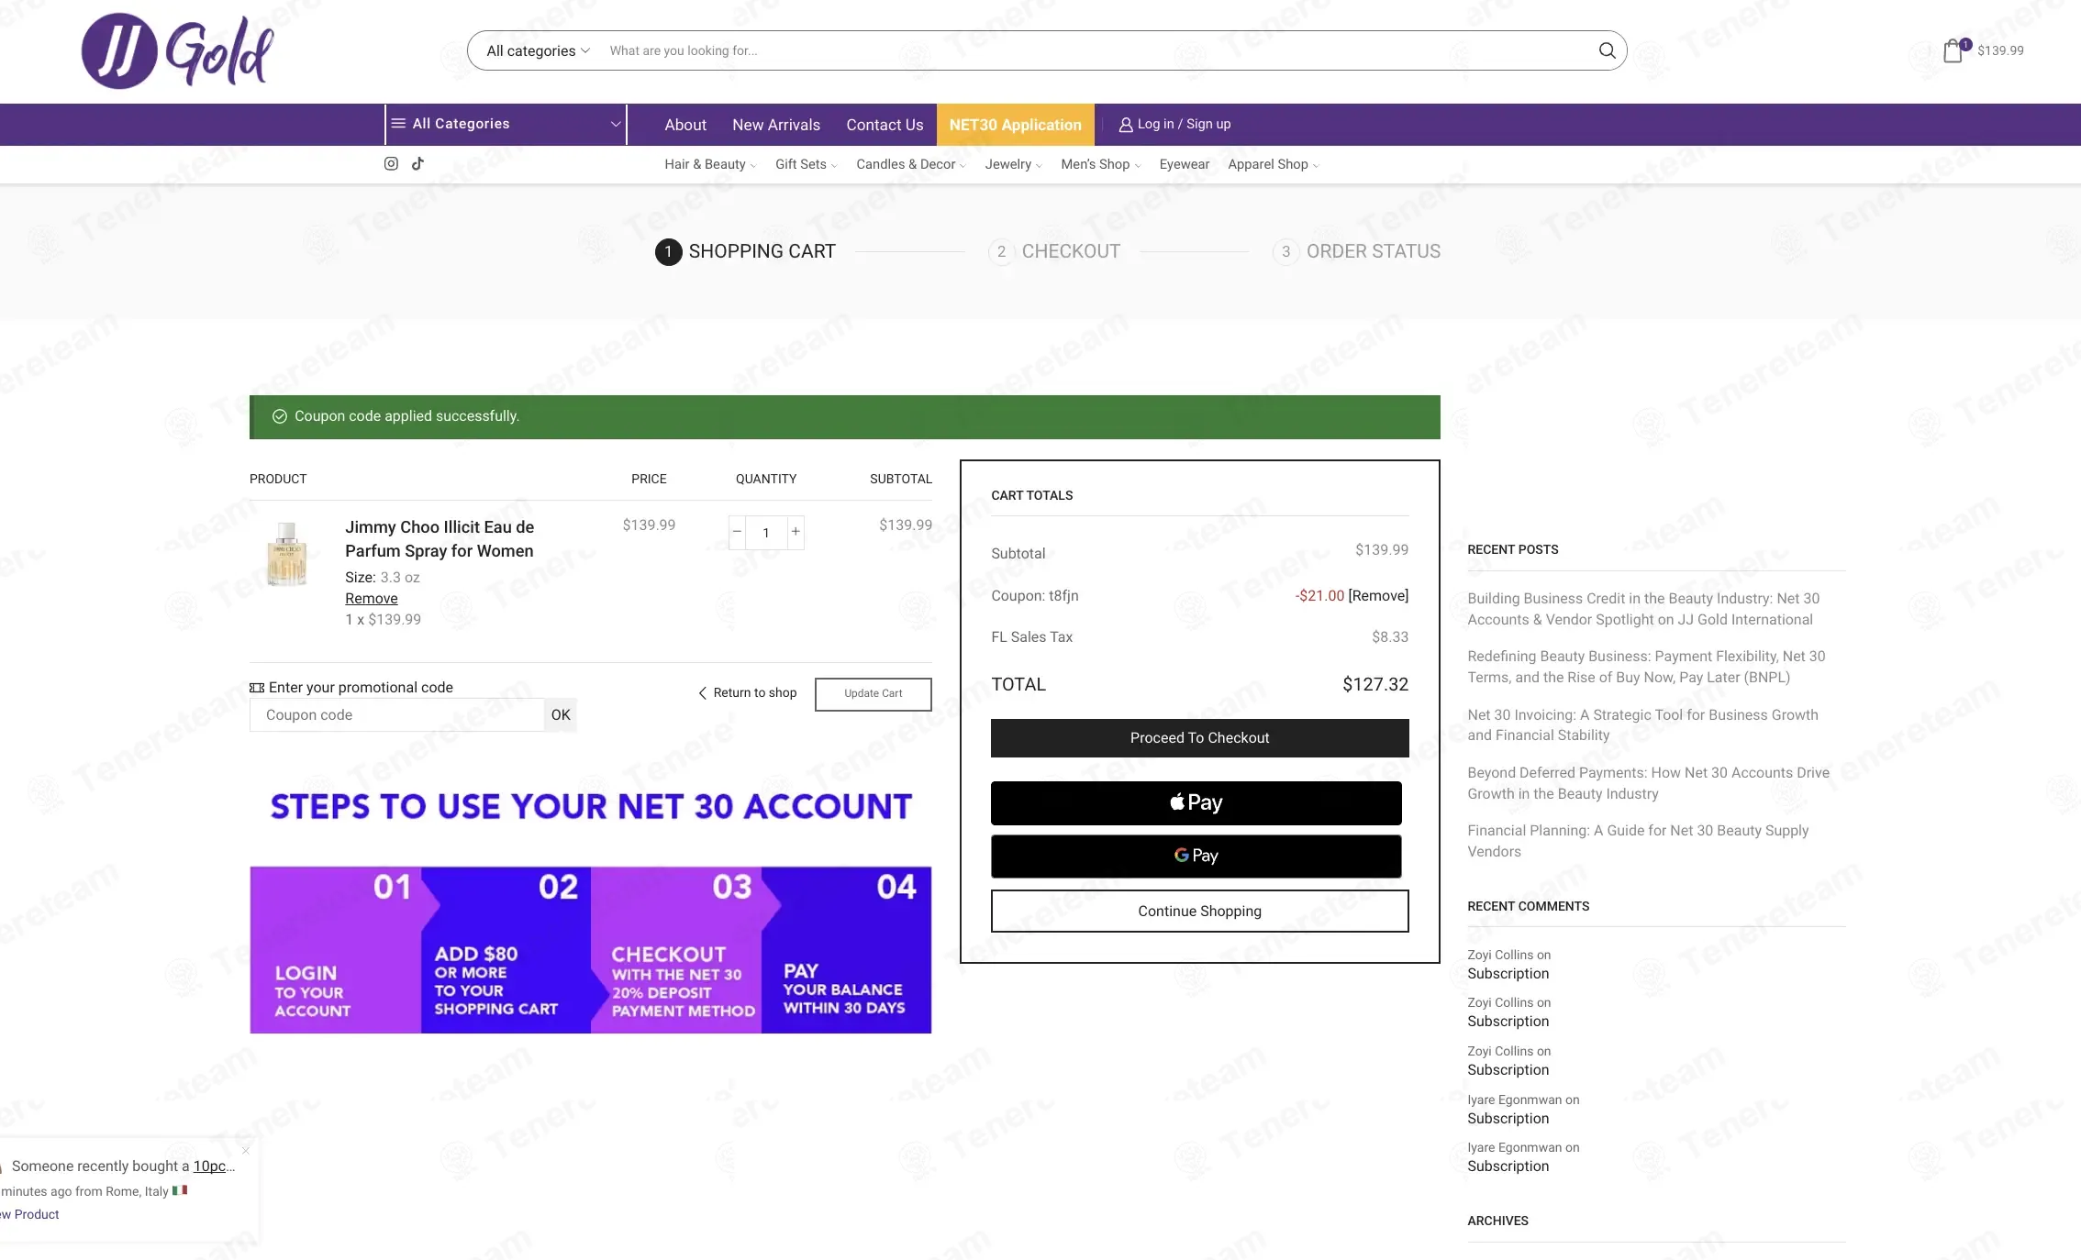Click the product search field
This screenshot has height=1260, width=2081.
click(1096, 50)
